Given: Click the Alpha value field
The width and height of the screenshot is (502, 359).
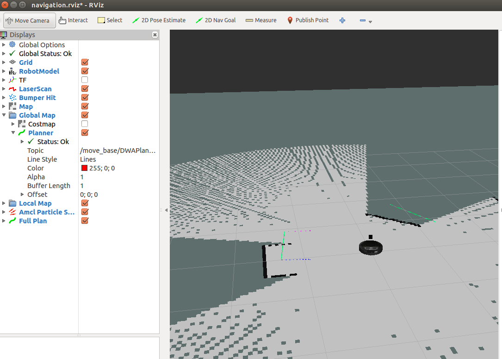Looking at the screenshot, I should [118, 176].
